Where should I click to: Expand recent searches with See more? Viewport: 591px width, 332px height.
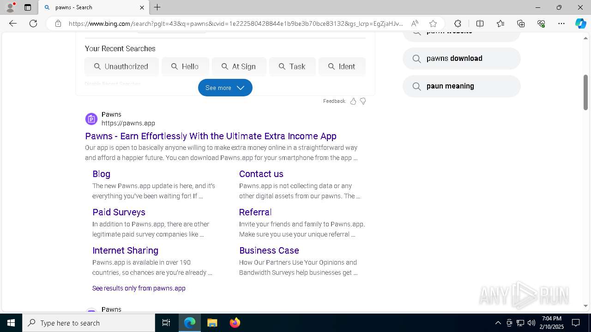tap(225, 88)
